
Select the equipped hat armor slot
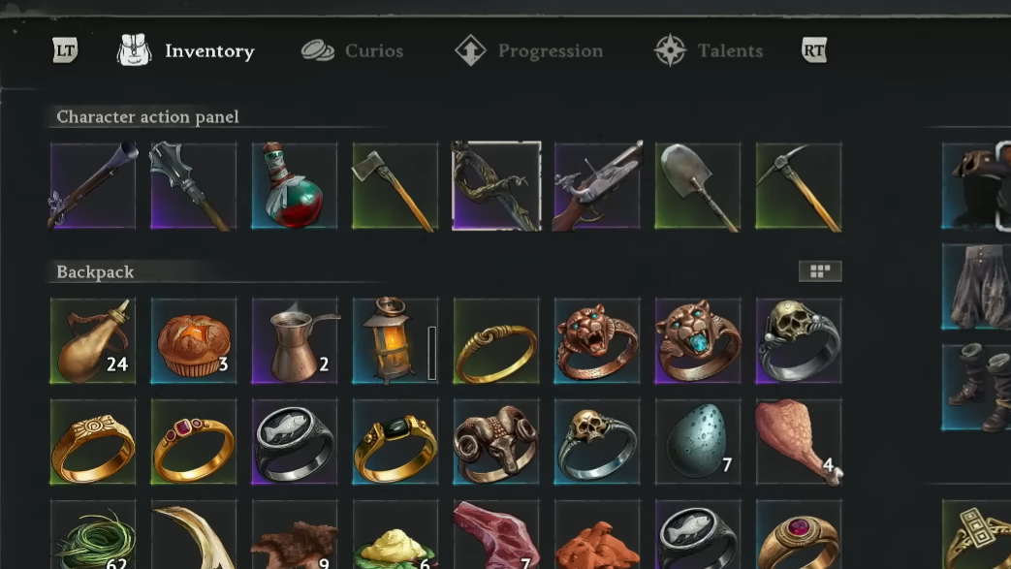(976, 186)
